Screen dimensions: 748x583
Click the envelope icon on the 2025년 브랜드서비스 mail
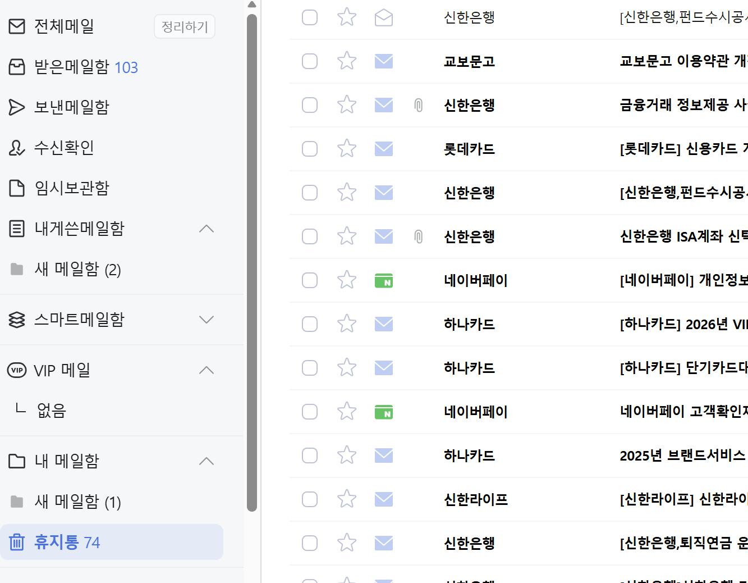384,456
